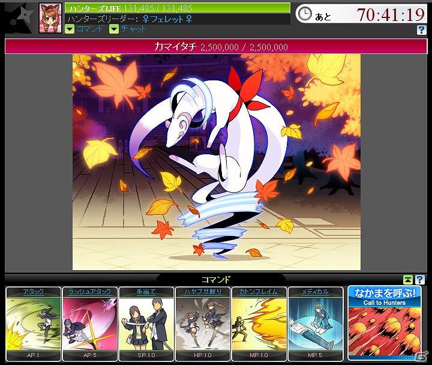Open the help icon beside the timer

click(421, 30)
